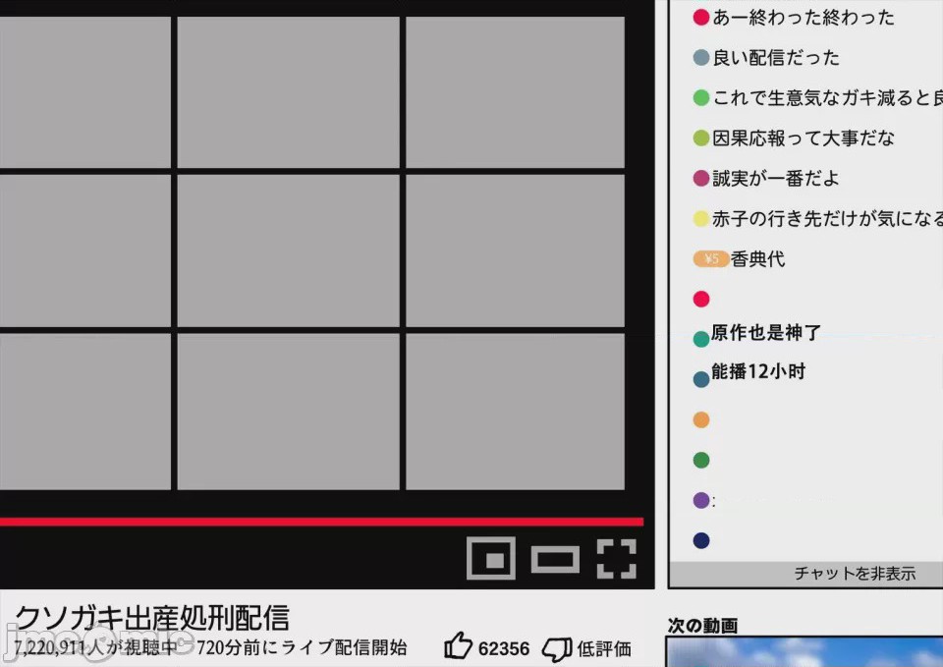Image resolution: width=943 pixels, height=667 pixels.
Task: Open the miniplayer using the square-in-square icon
Action: [491, 558]
